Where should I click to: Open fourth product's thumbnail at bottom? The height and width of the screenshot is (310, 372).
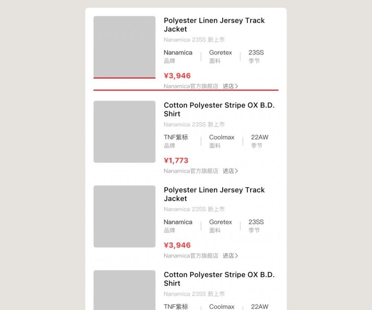(x=124, y=290)
